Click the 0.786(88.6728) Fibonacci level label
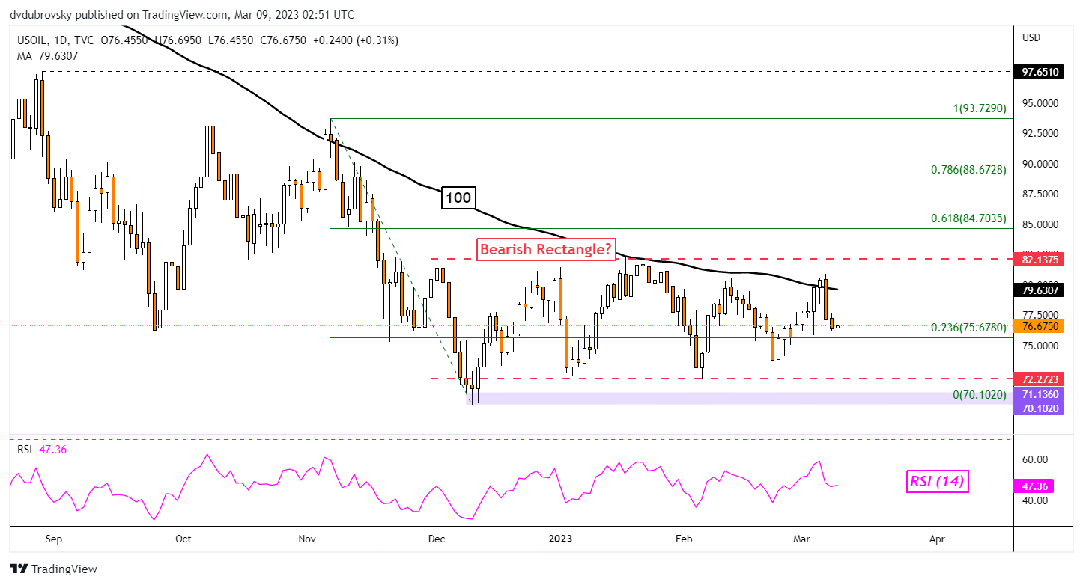The image size is (1083, 585). (968, 171)
